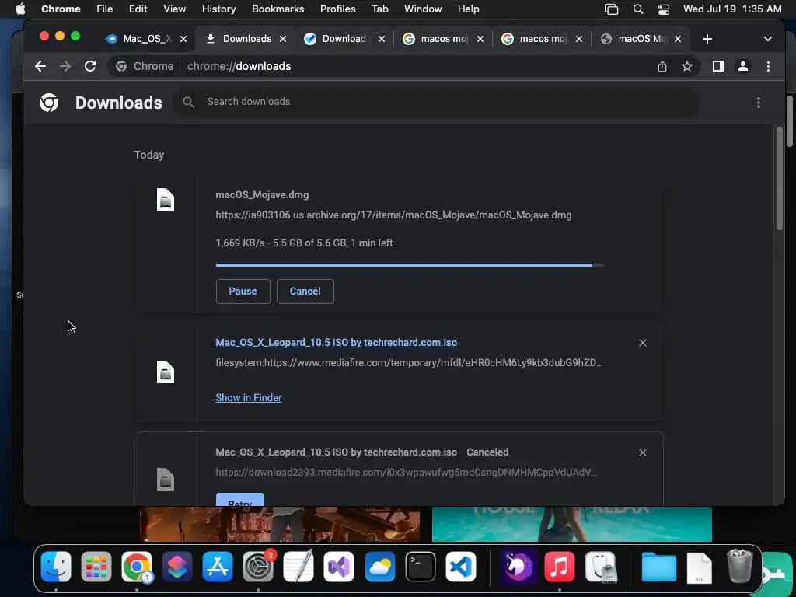Open the Window menu
This screenshot has height=597, width=796.
click(423, 9)
